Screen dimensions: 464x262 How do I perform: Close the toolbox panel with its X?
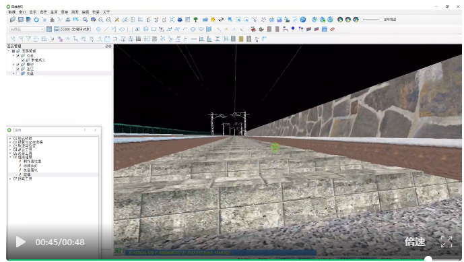(95, 130)
